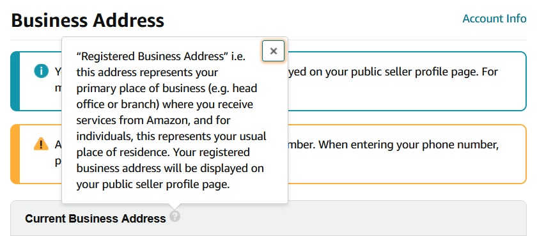The height and width of the screenshot is (236, 537).
Task: Click the teal left edge of the info banner
Action: coord(15,81)
